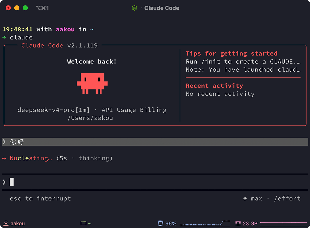
Task: Click the Node.js icon in title bar
Action: pyautogui.click(x=134, y=8)
